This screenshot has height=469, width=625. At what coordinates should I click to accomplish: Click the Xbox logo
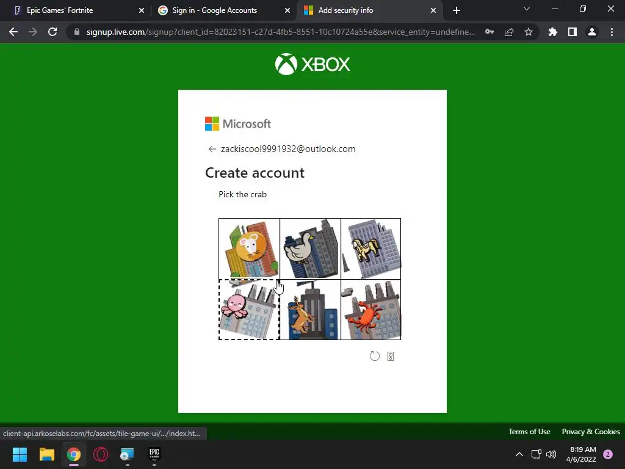pos(312,64)
